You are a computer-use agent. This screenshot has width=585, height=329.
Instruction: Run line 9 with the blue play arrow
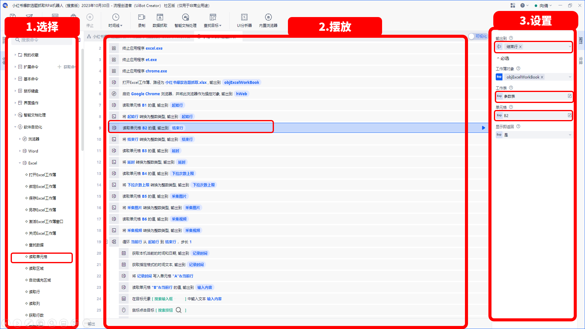point(483,128)
